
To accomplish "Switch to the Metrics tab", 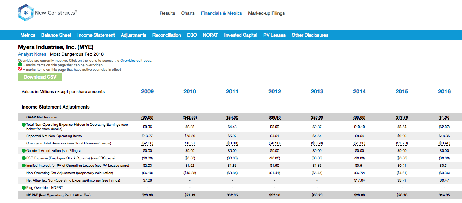I will pos(28,35).
